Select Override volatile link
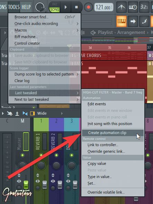This screenshot has height=204, width=153. (113, 192)
